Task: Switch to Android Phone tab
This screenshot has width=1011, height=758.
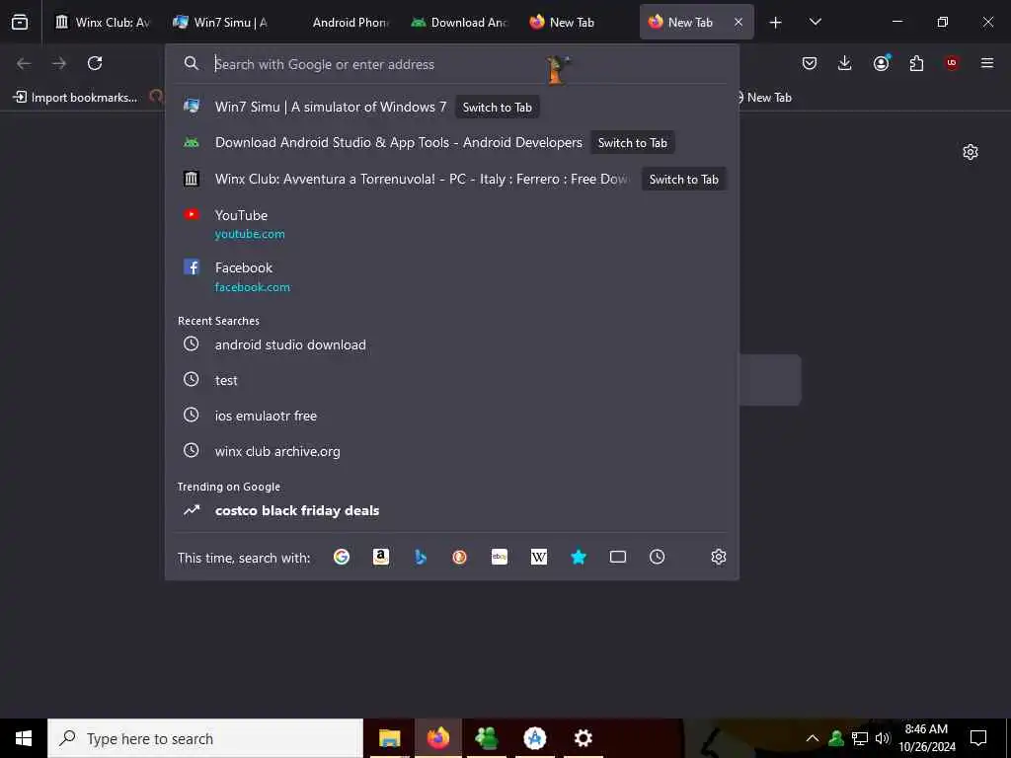Action: point(339,23)
